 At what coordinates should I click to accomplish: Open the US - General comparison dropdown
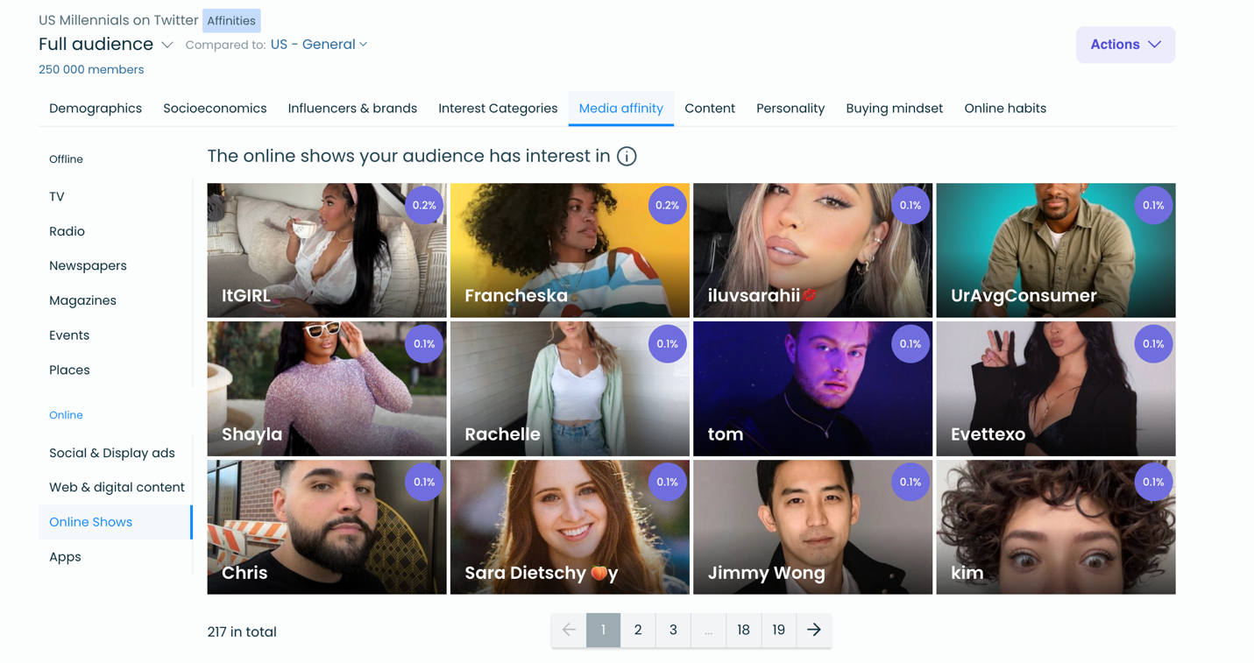click(x=319, y=45)
